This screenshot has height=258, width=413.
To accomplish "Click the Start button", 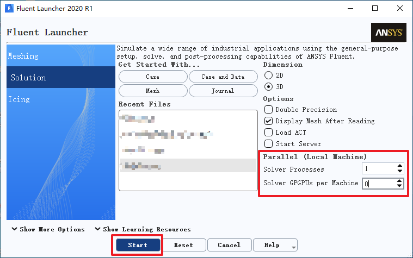I will coord(138,245).
